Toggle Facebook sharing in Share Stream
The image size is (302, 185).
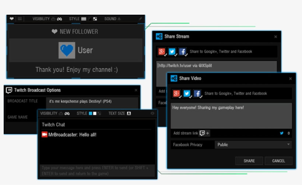point(183,51)
